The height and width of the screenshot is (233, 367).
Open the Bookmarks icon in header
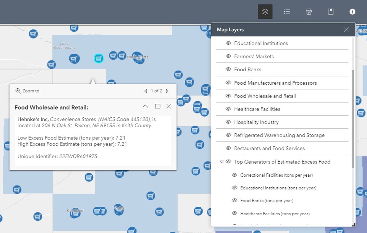pos(330,12)
